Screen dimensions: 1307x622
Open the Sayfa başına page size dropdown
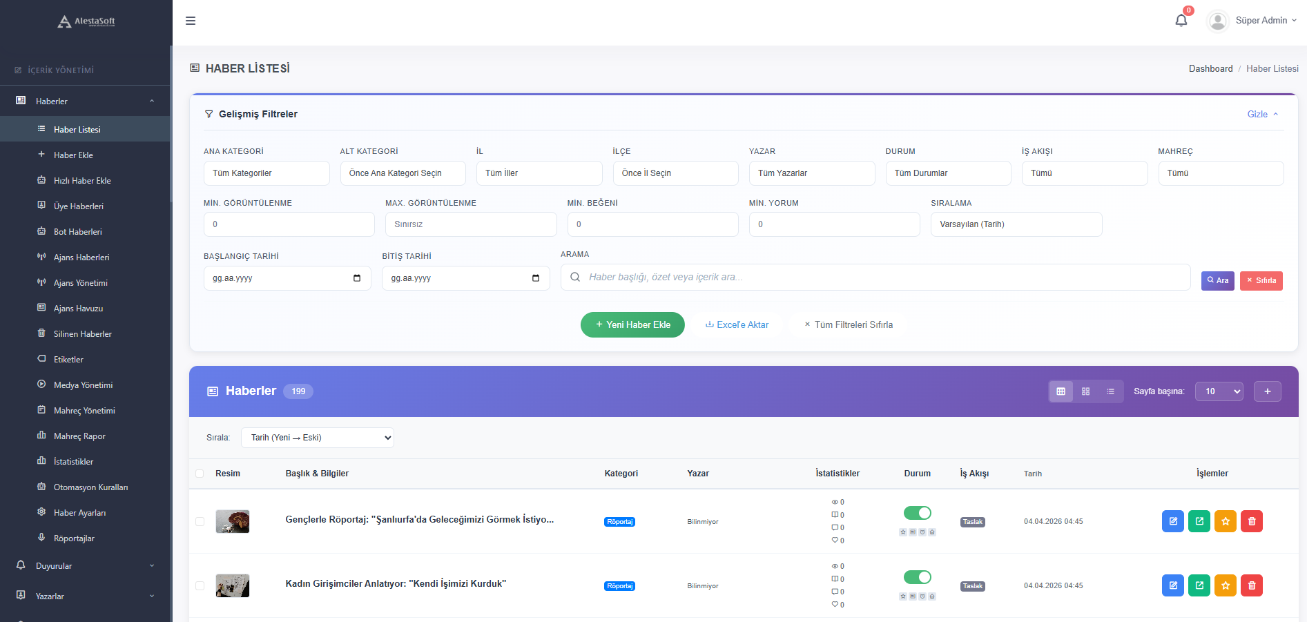(x=1219, y=391)
